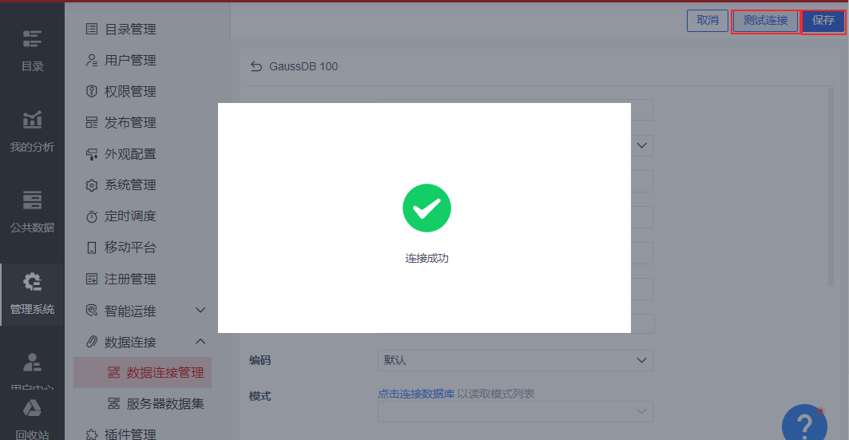Click the 测试连接 button
The height and width of the screenshot is (440, 849).
tap(765, 21)
